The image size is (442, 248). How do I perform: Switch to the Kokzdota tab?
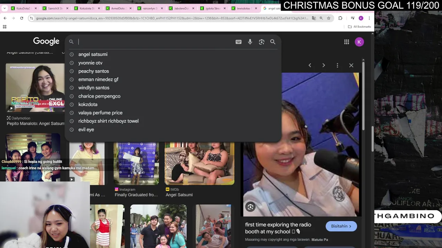point(87,8)
